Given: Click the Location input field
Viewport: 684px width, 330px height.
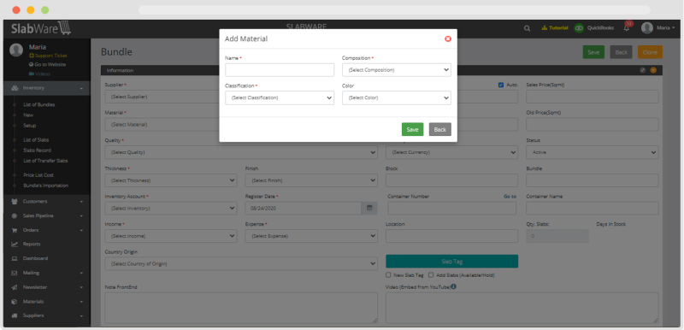Looking at the screenshot, I should [452, 236].
